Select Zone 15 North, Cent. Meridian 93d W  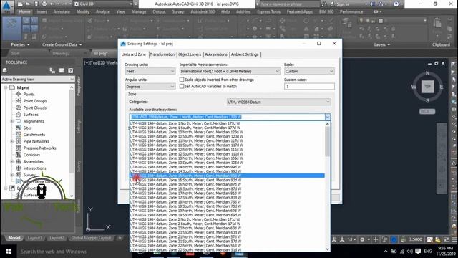click(227, 176)
